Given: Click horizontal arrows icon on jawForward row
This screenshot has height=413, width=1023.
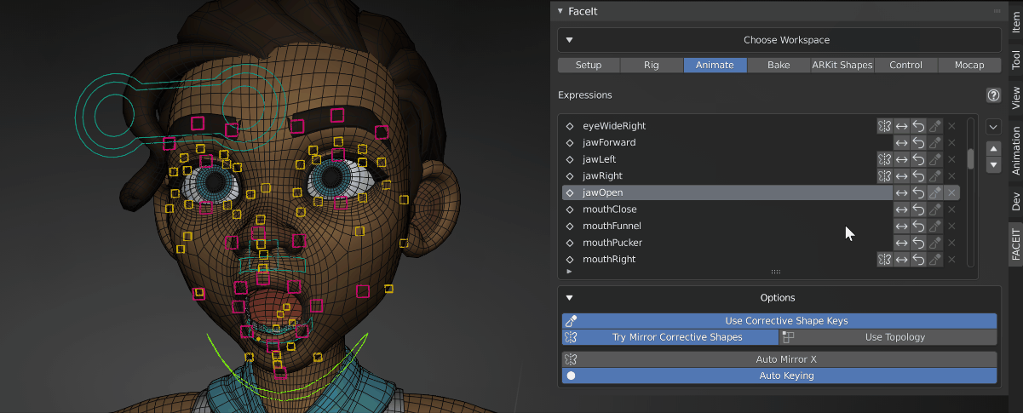Looking at the screenshot, I should pyautogui.click(x=901, y=143).
